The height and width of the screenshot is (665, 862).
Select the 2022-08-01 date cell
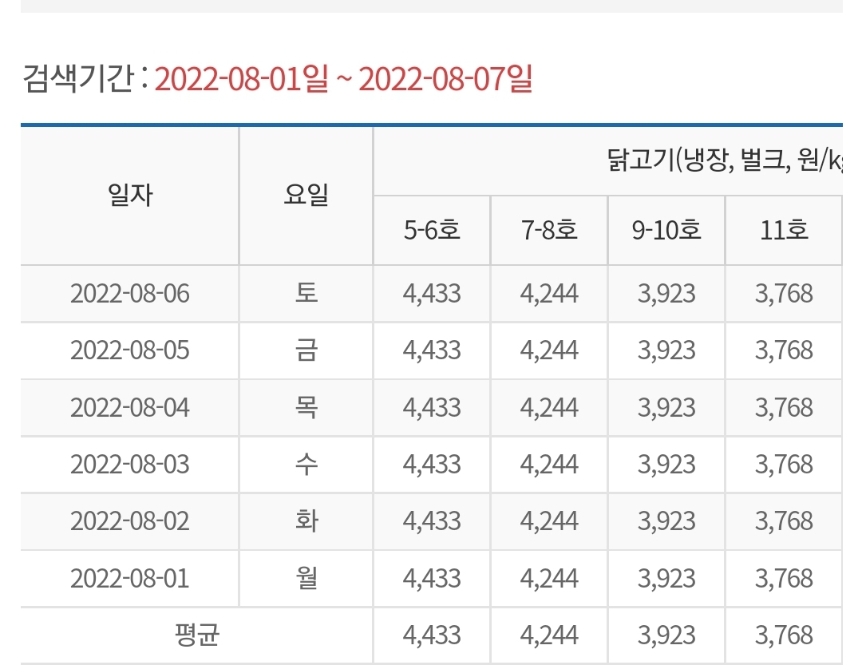pos(130,578)
